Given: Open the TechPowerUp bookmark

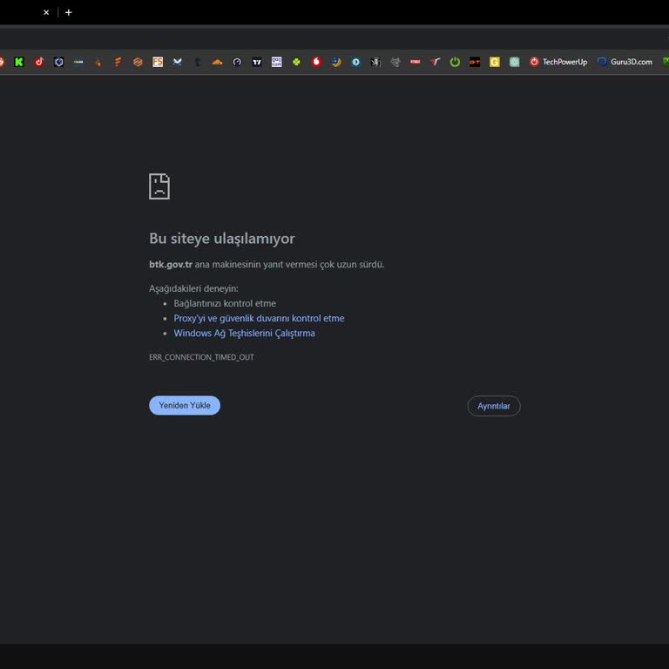Looking at the screenshot, I should pyautogui.click(x=558, y=62).
